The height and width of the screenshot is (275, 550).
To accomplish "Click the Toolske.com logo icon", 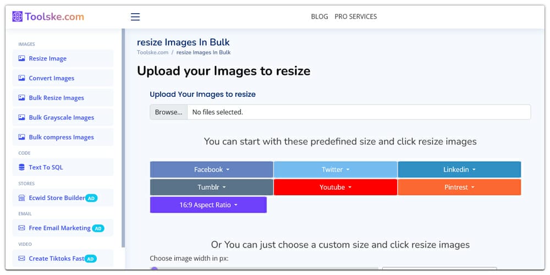I will point(17,16).
